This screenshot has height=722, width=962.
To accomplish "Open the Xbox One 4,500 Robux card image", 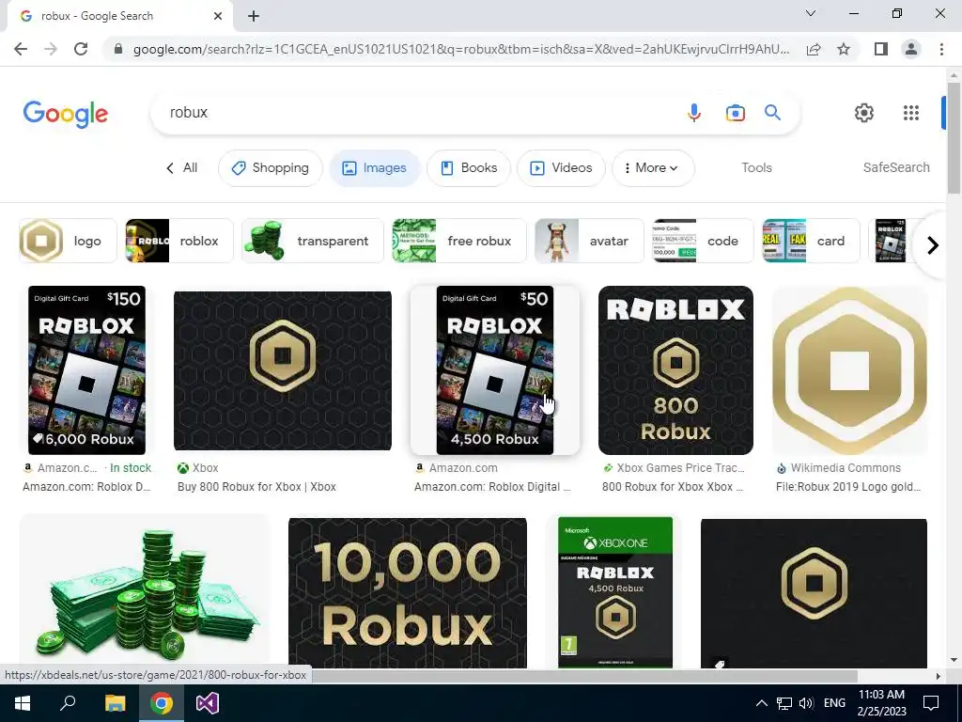I will point(615,592).
